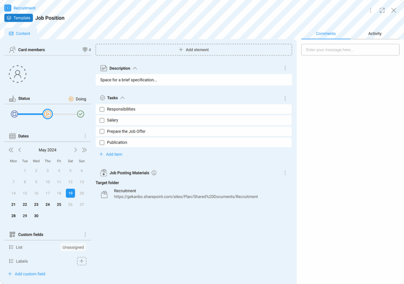The image size is (404, 284).
Task: Click the empty card member avatar placeholder
Action: 17,74
